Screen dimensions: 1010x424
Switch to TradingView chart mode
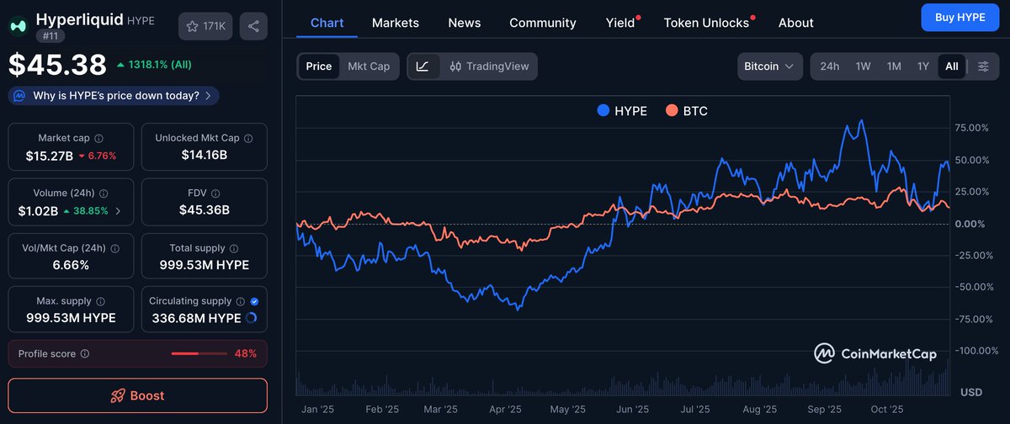(489, 66)
